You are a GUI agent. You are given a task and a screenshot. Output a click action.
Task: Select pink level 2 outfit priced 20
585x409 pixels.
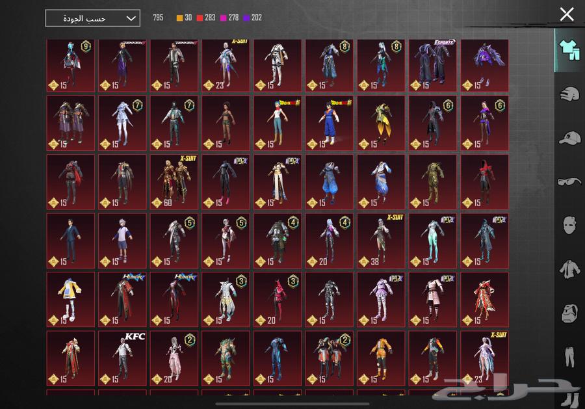point(174,358)
